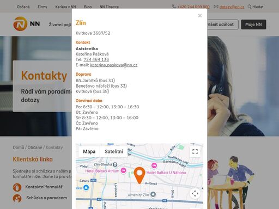Click Zlín-Dlouhá transit stop icon
This screenshot has width=279, height=209.
tap(115, 164)
